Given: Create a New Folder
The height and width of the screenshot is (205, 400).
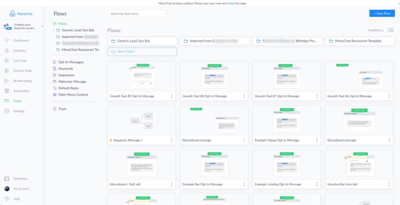Looking at the screenshot, I should (142, 51).
